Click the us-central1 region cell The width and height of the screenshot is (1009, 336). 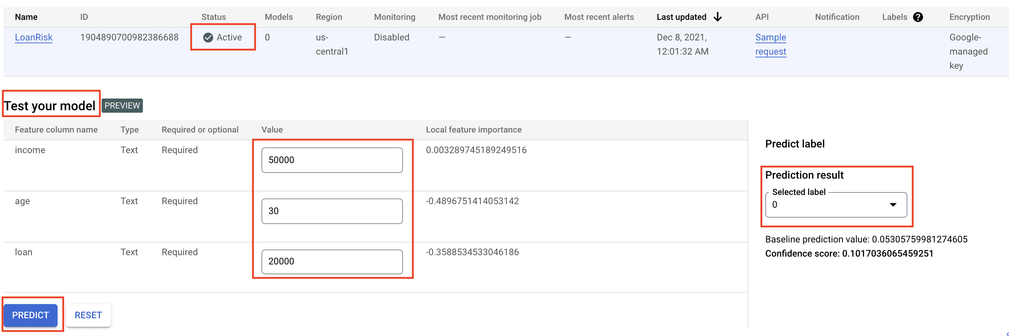pyautogui.click(x=332, y=45)
